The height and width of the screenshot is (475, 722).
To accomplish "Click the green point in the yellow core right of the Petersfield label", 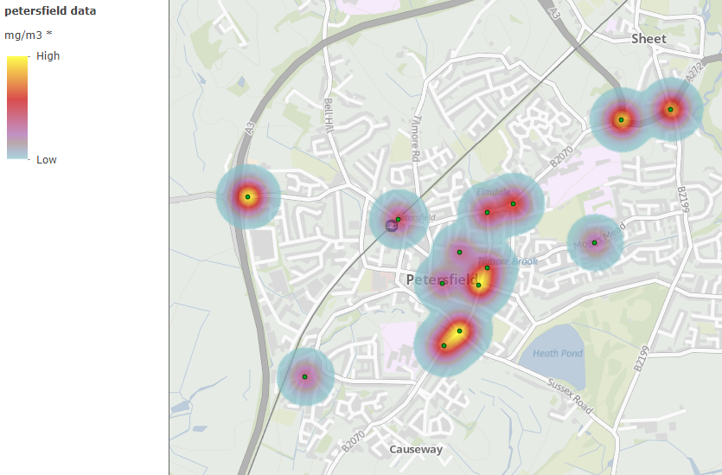I will tap(478, 286).
